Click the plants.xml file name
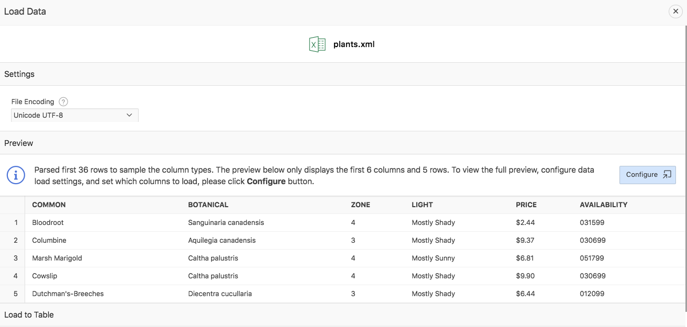Viewport: 687px width, 327px height. pos(354,44)
